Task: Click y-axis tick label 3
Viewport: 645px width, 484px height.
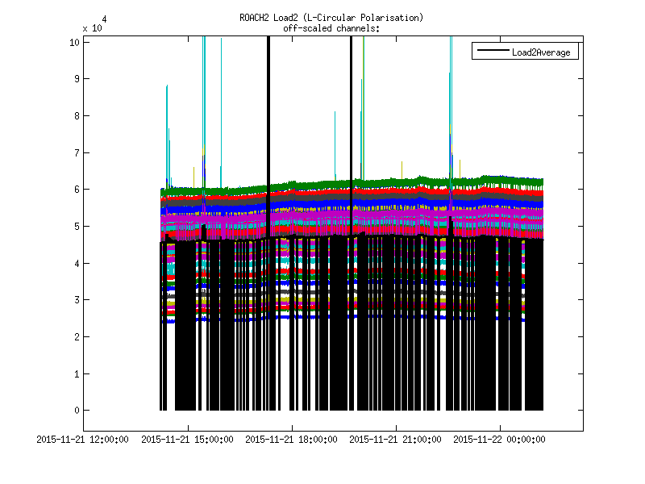Action: [76, 300]
